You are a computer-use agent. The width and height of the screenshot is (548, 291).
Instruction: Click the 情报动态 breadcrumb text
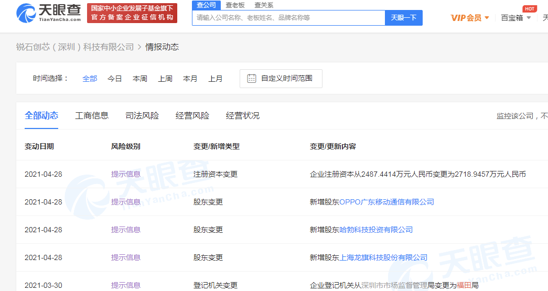162,47
